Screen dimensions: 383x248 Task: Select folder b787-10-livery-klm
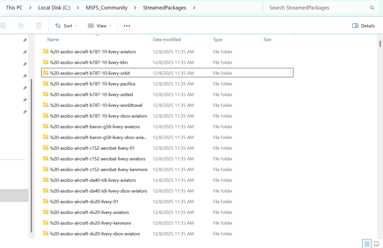click(167, 62)
